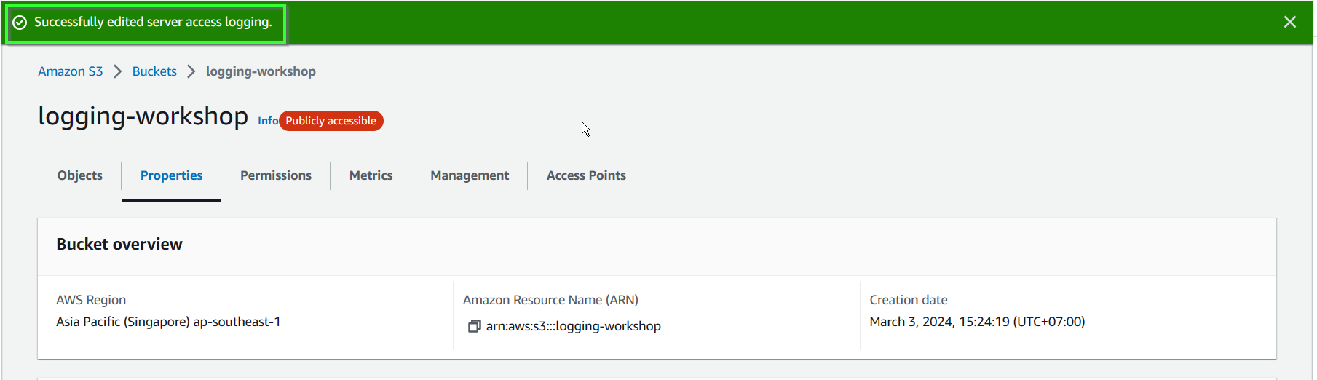
Task: Open the Amazon S3 breadcrumb link
Action: click(x=71, y=71)
